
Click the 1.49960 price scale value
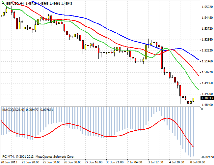[207, 83]
